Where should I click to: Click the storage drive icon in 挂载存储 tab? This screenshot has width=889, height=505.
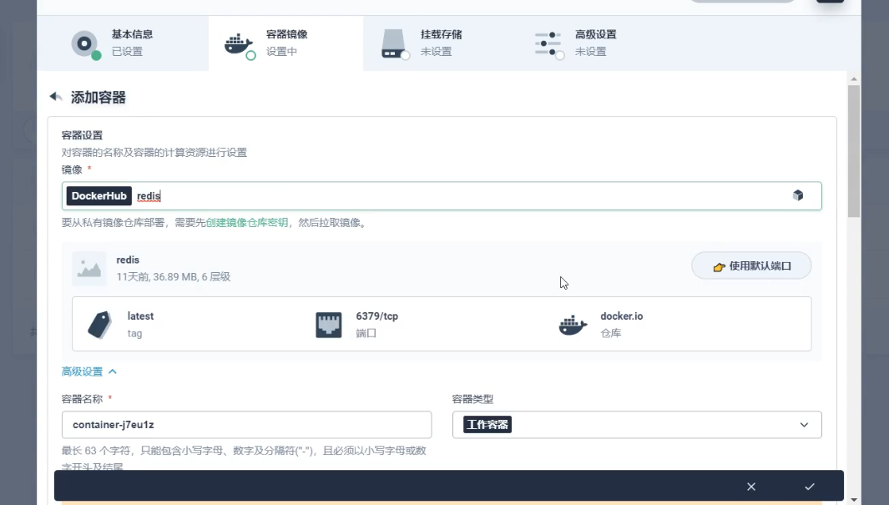(x=395, y=44)
